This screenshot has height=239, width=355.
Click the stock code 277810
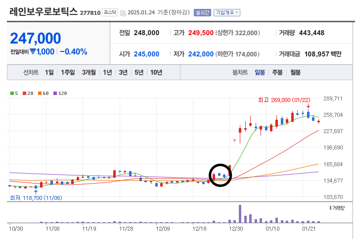tap(90, 13)
